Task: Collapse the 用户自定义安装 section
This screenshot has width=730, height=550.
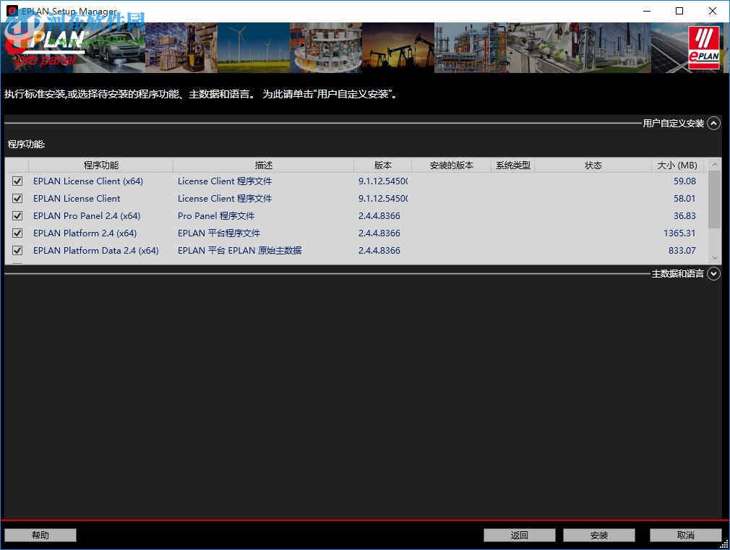Action: pyautogui.click(x=714, y=123)
